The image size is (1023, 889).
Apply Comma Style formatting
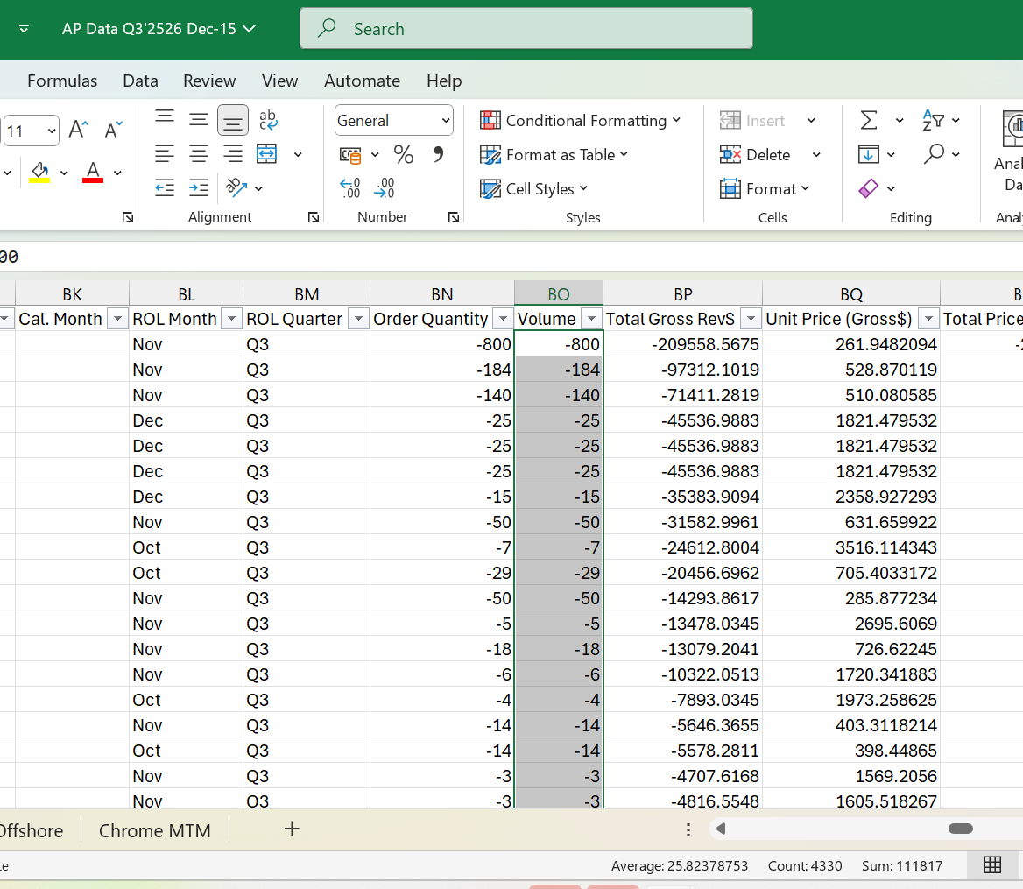(x=438, y=155)
